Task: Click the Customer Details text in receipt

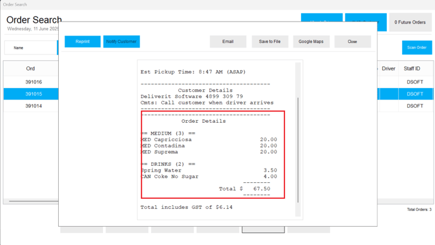Action: [205, 91]
